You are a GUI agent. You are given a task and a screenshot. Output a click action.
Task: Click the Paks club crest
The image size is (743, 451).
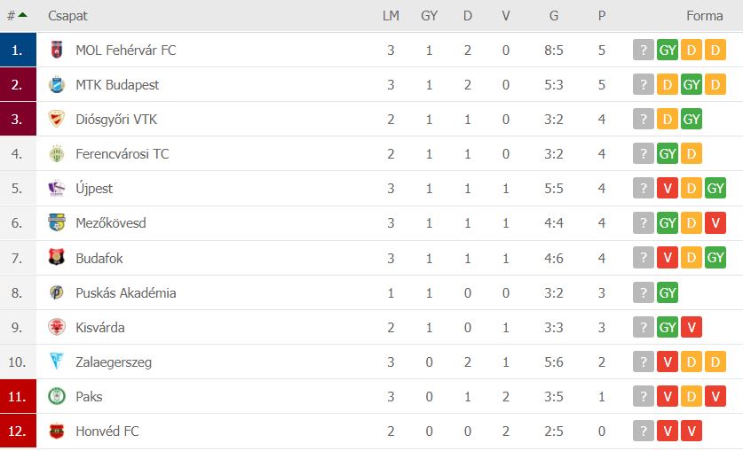[x=57, y=396]
